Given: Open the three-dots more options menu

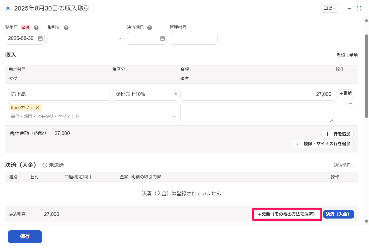Looking at the screenshot, I should tap(349, 8).
